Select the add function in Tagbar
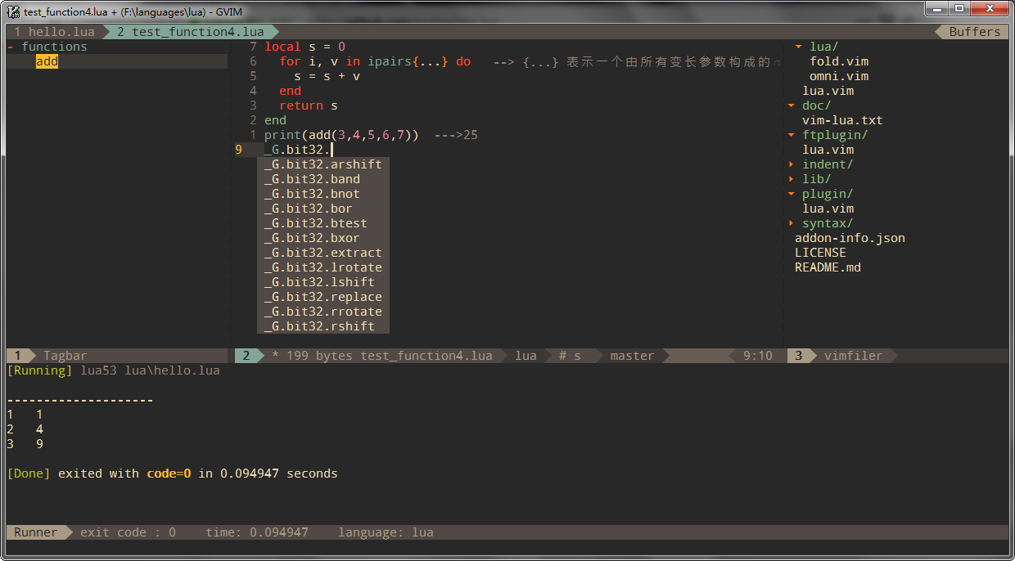Image resolution: width=1015 pixels, height=561 pixels. pos(47,61)
